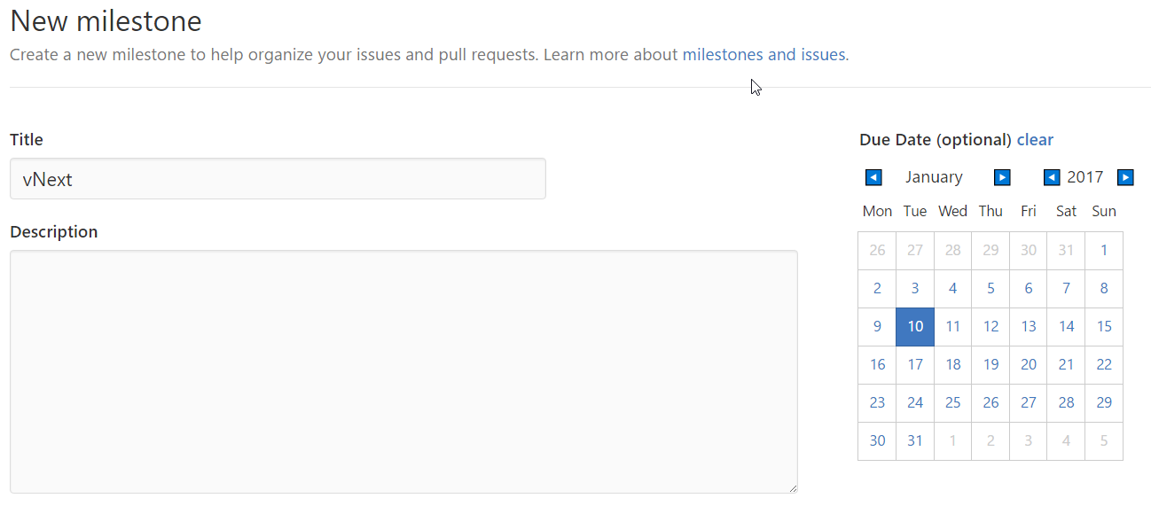Advance to next month arrow
The image size is (1151, 506).
[x=1002, y=178]
